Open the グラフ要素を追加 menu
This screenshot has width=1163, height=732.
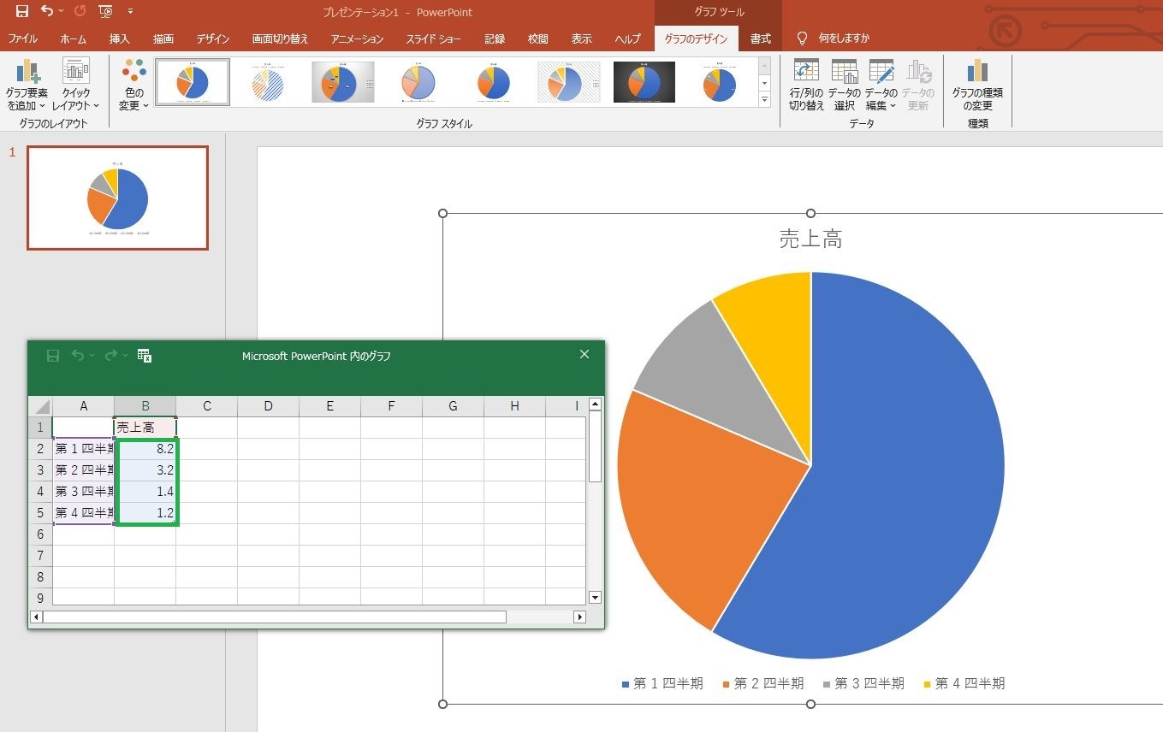27,86
